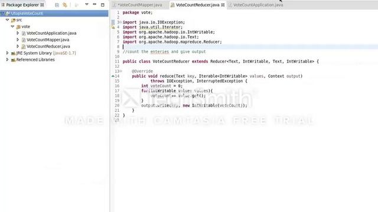
Task: Select the vote package label
Action: pos(25,26)
